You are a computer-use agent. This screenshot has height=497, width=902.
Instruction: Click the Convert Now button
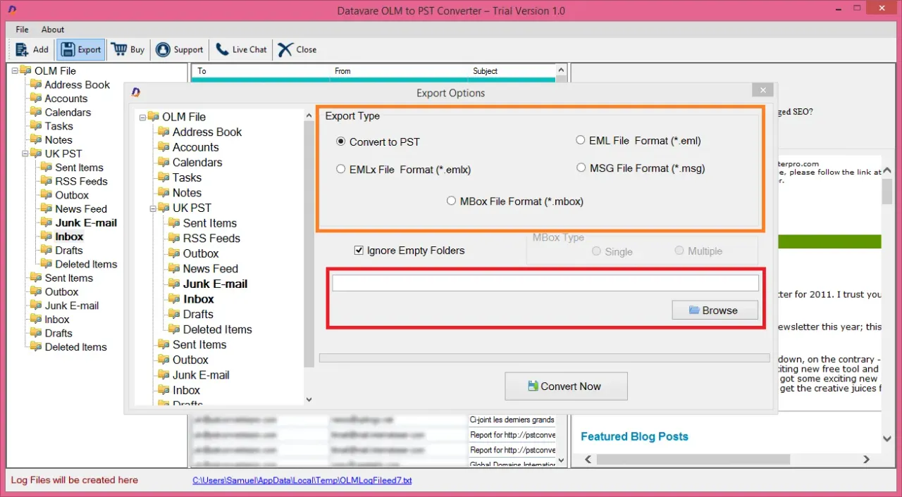point(566,386)
